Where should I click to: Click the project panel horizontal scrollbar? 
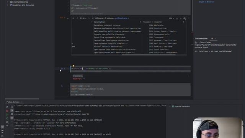coord(22,99)
